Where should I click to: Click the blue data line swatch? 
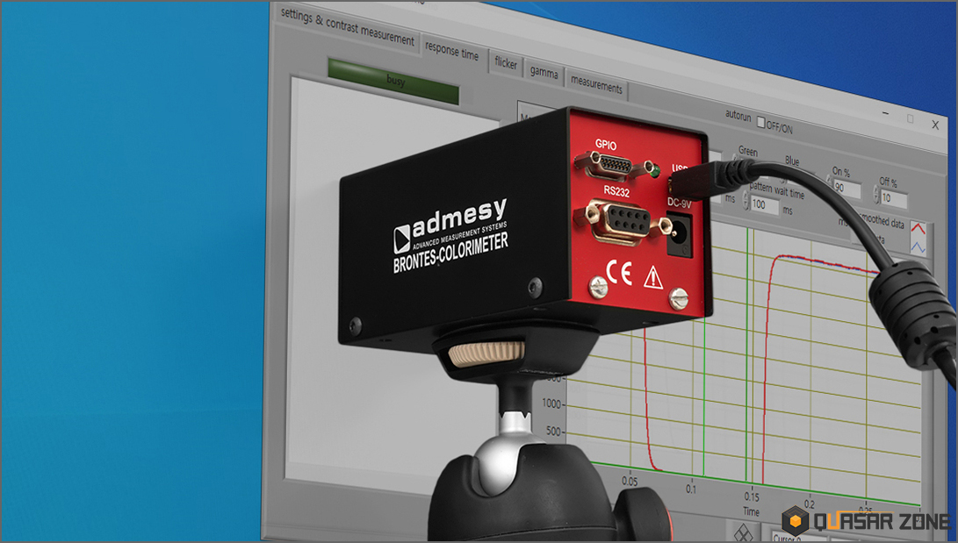click(x=918, y=248)
